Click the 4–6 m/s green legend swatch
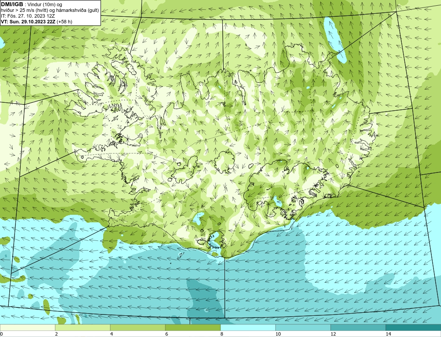 138,327
